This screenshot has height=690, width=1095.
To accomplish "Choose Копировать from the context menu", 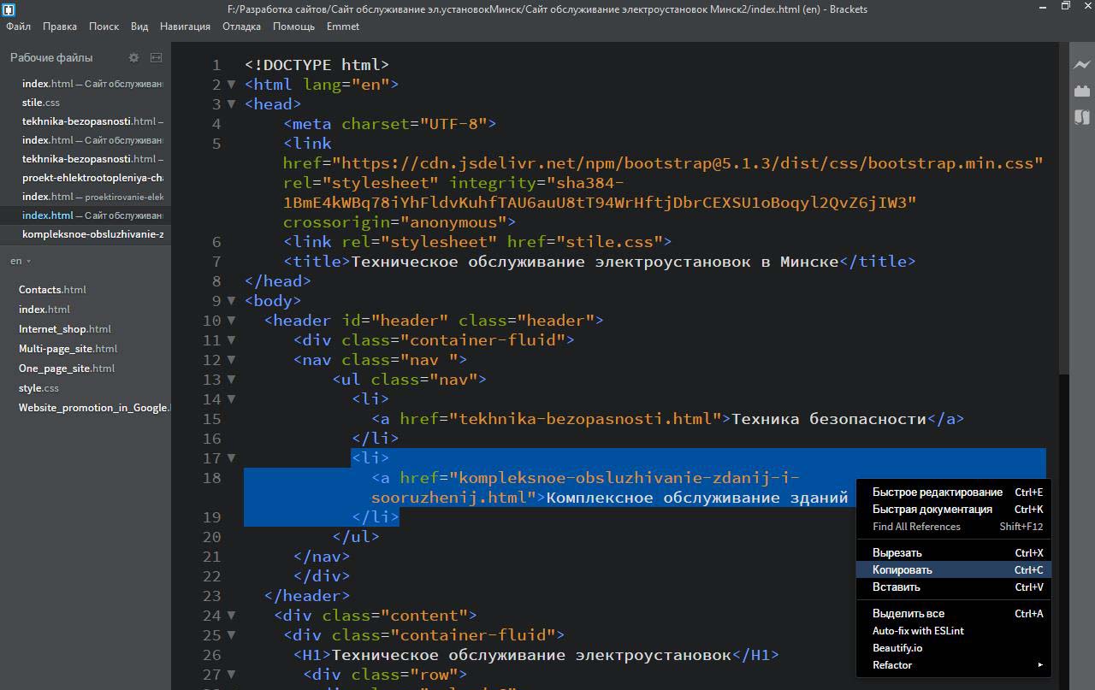I will [903, 570].
